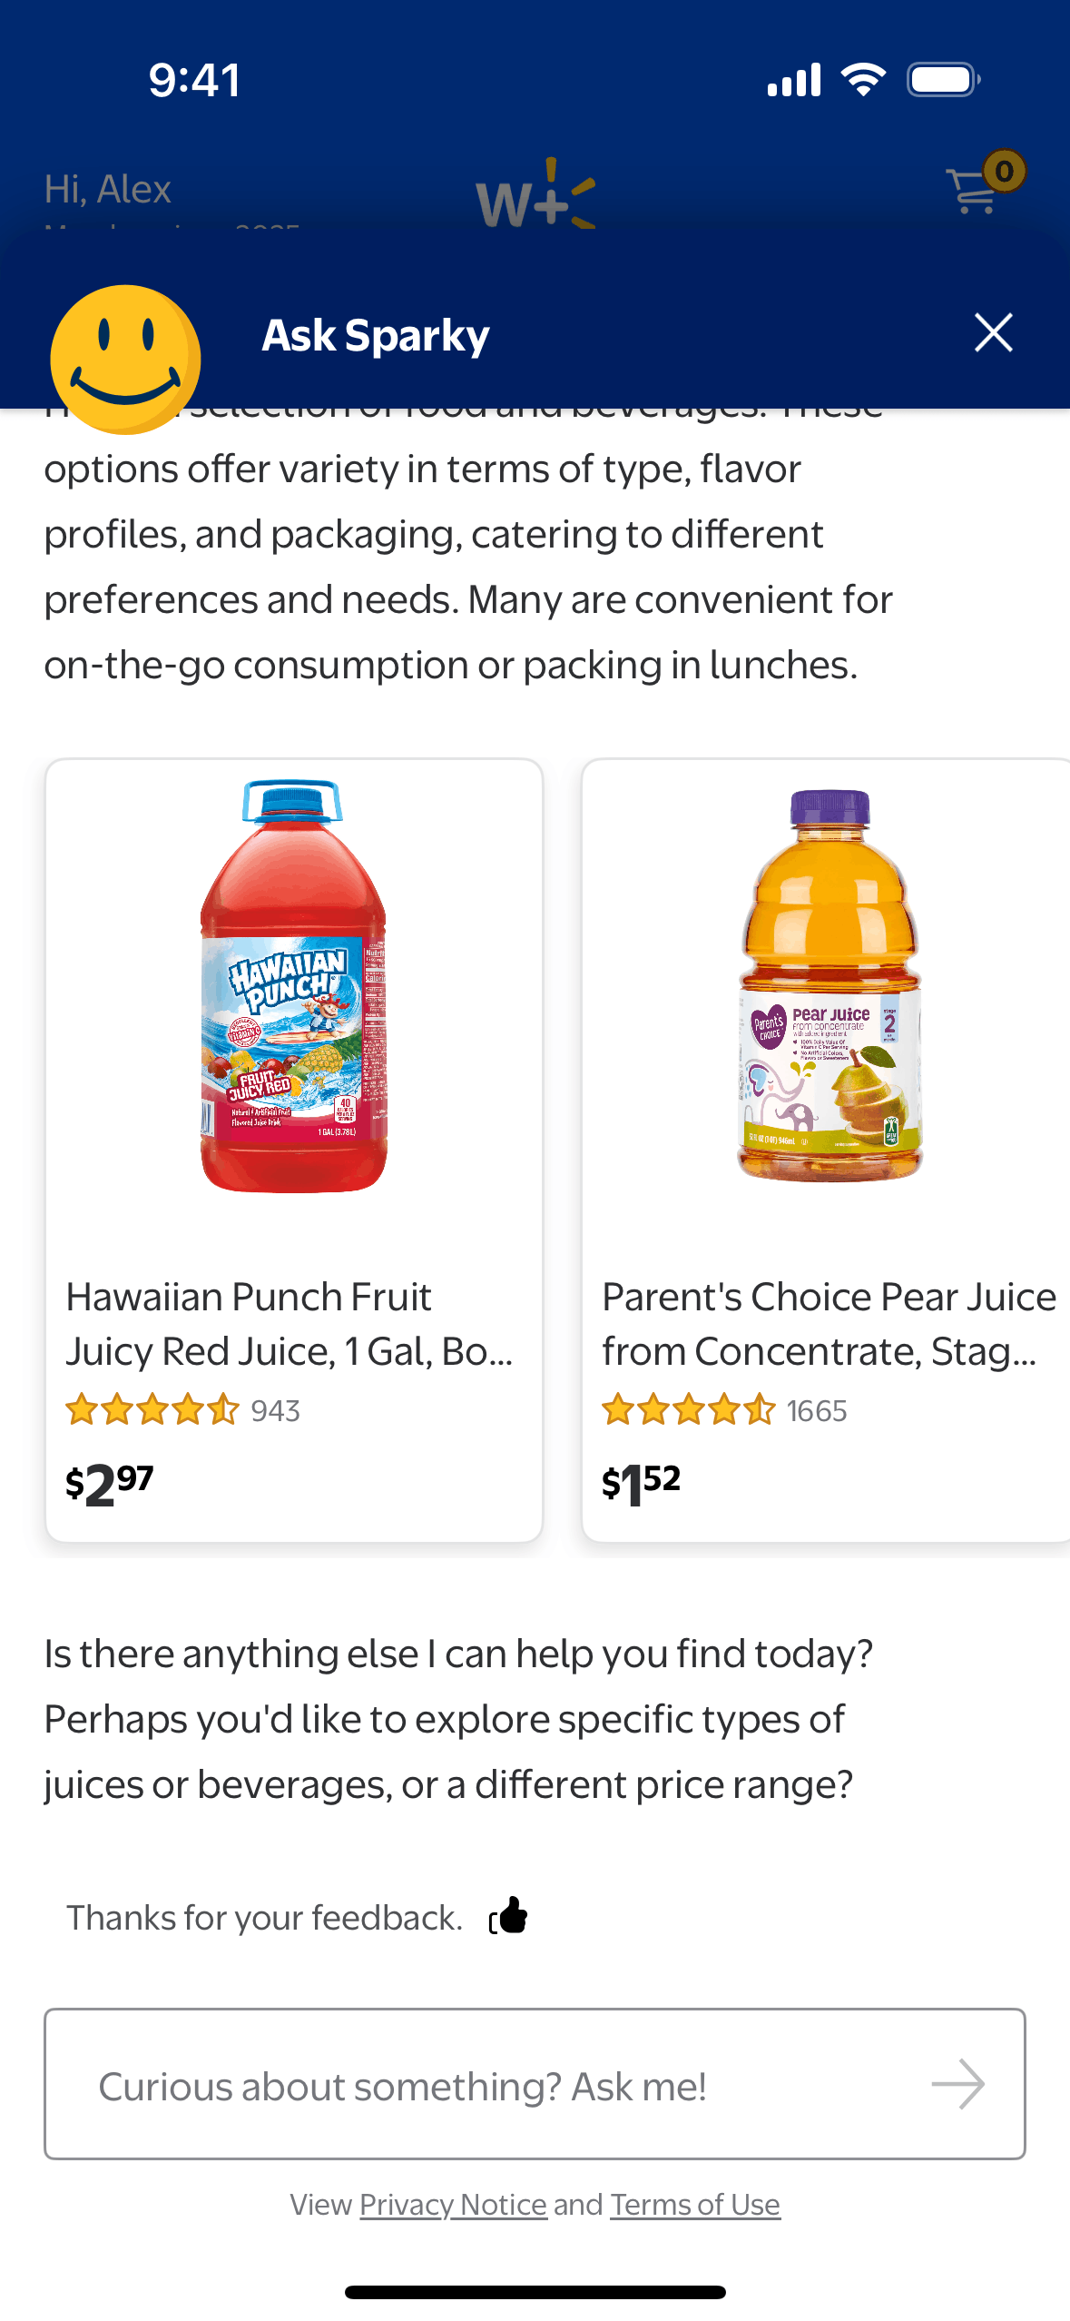This screenshot has width=1070, height=2321.
Task: Close the Ask Sparky panel
Action: 993,333
